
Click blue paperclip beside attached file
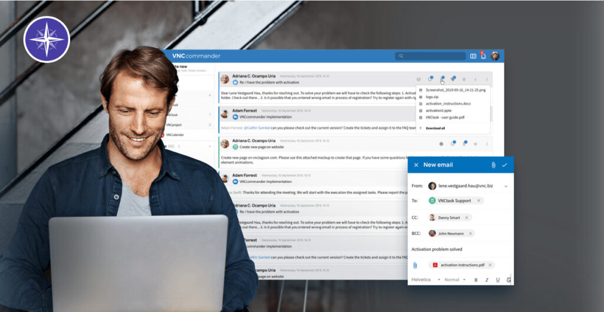[415, 265]
